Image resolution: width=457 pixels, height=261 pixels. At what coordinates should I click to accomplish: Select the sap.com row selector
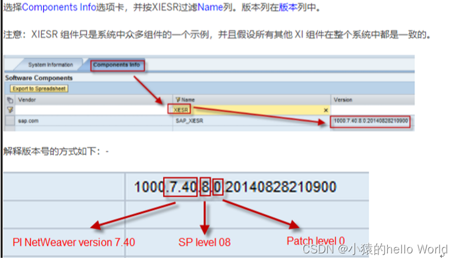click(10, 120)
